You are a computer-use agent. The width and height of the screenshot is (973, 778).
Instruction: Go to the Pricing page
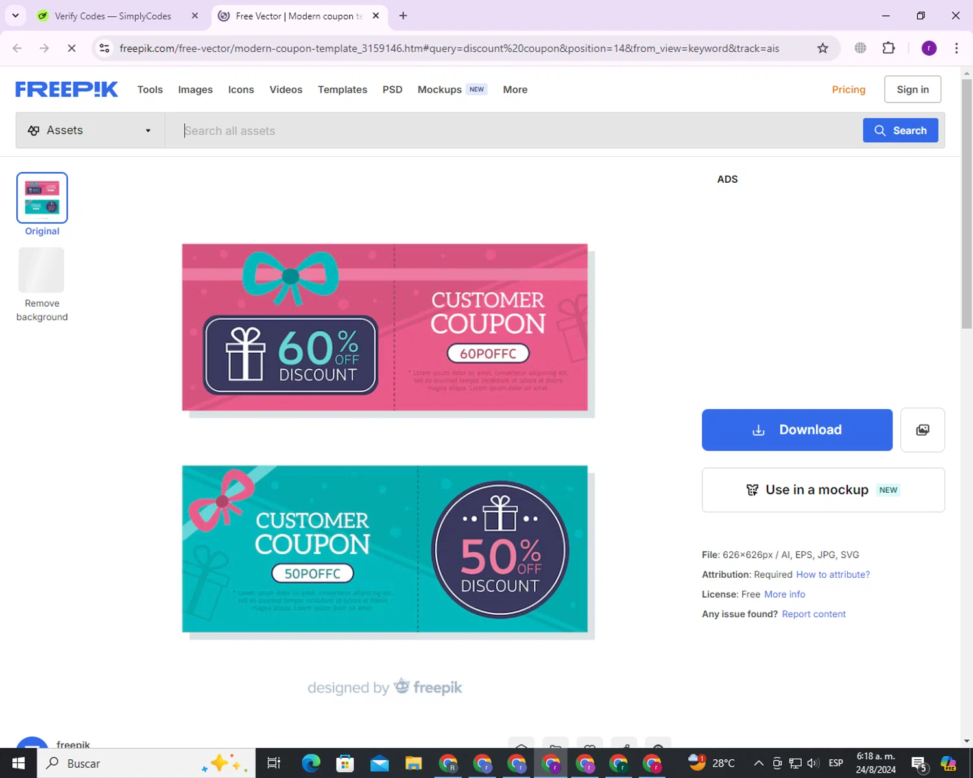click(x=848, y=89)
